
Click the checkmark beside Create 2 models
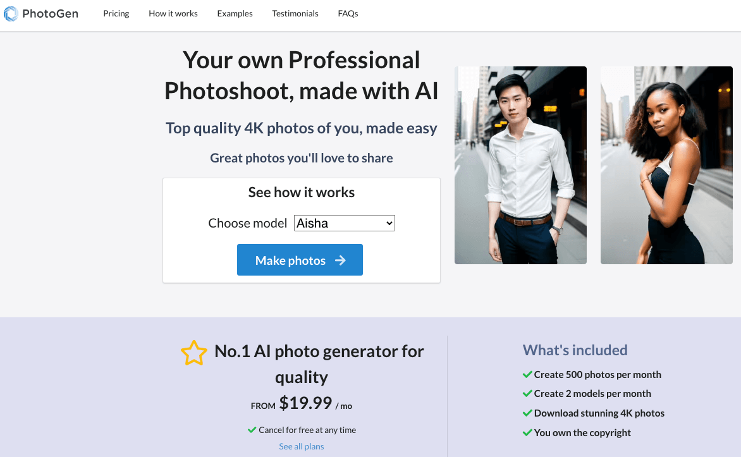click(527, 393)
